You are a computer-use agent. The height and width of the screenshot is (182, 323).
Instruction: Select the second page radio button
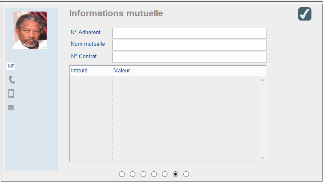click(133, 174)
